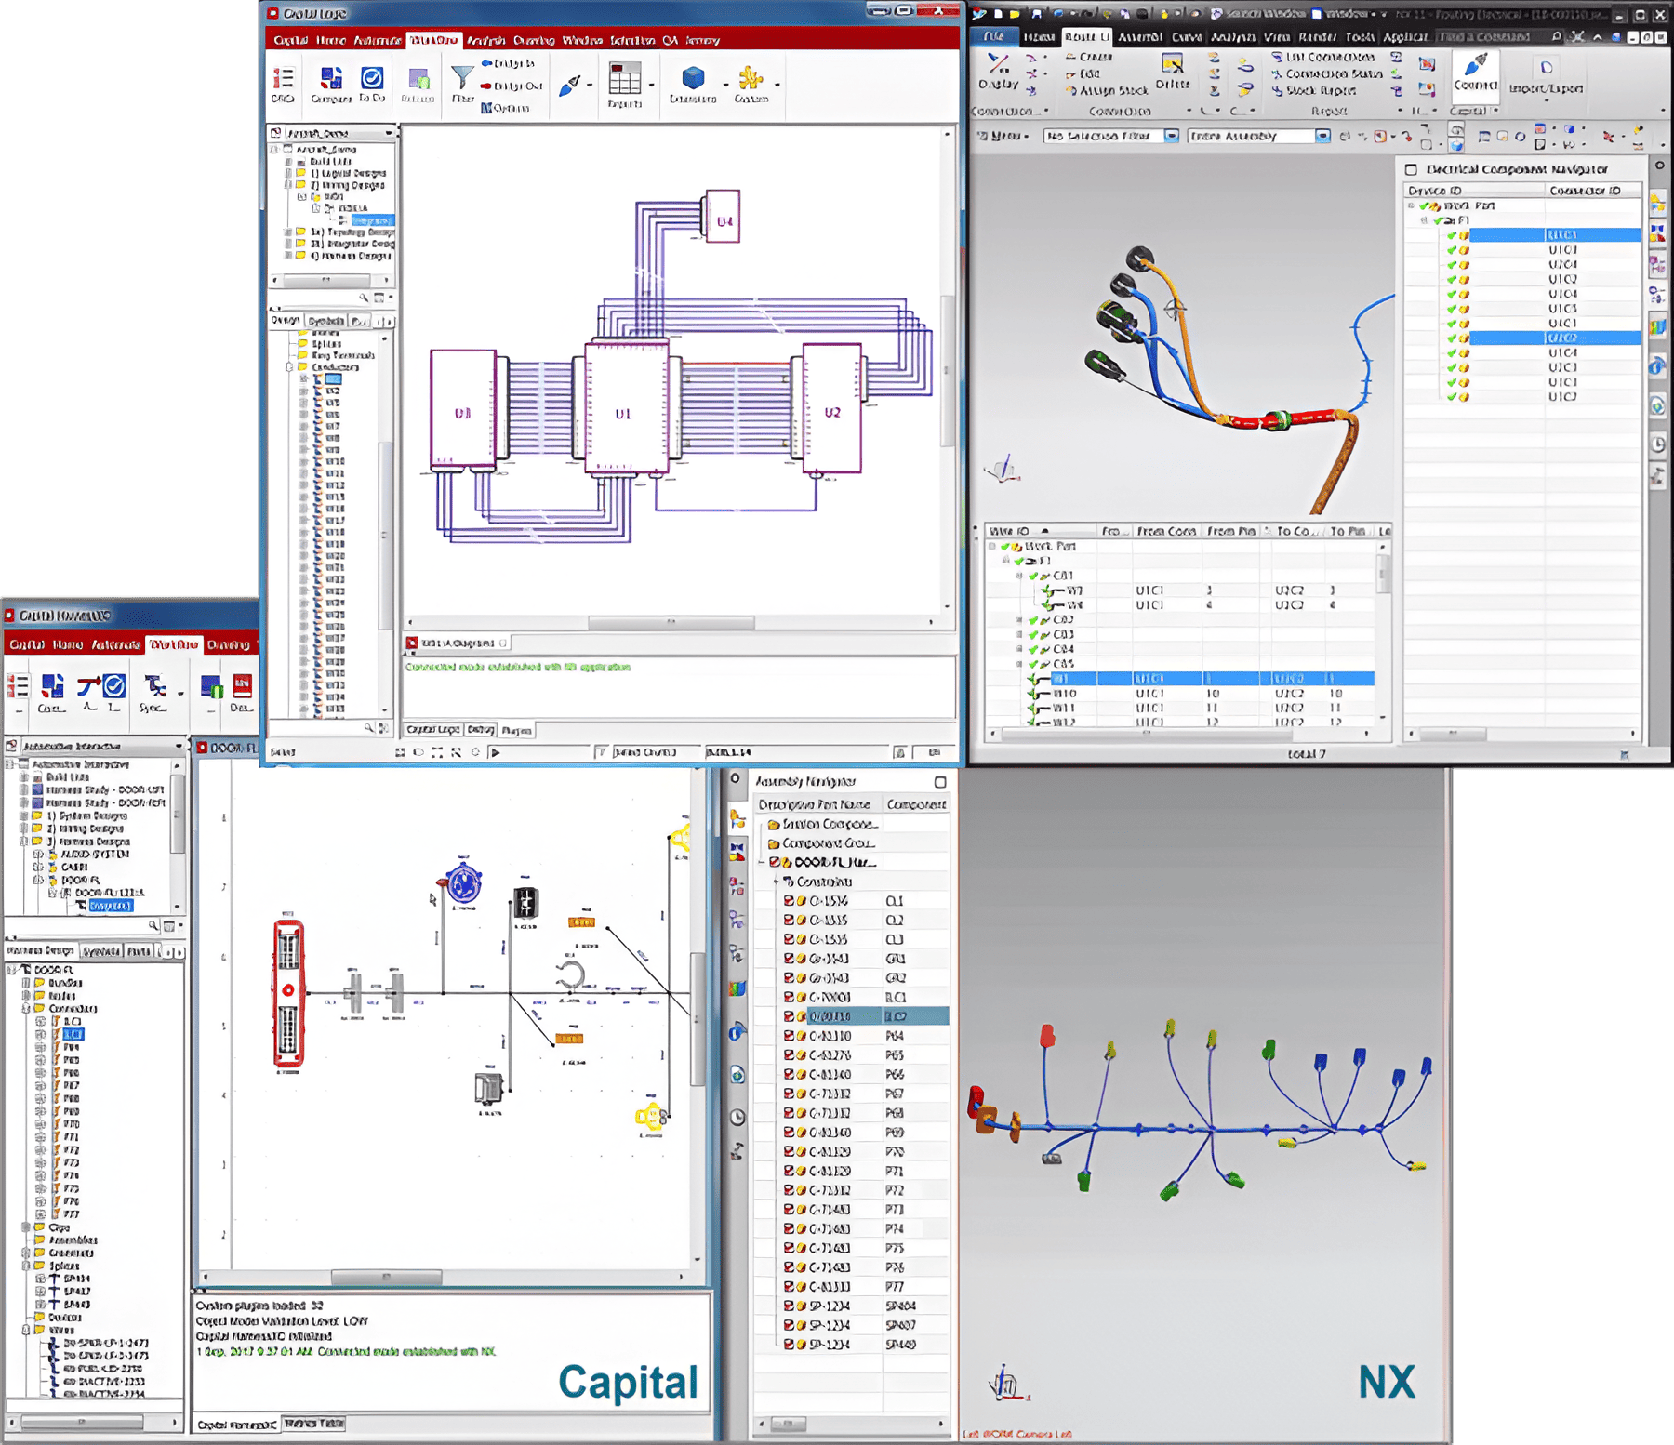Toggle the checkbox for row GR1 in Assembly Navigator

(789, 959)
